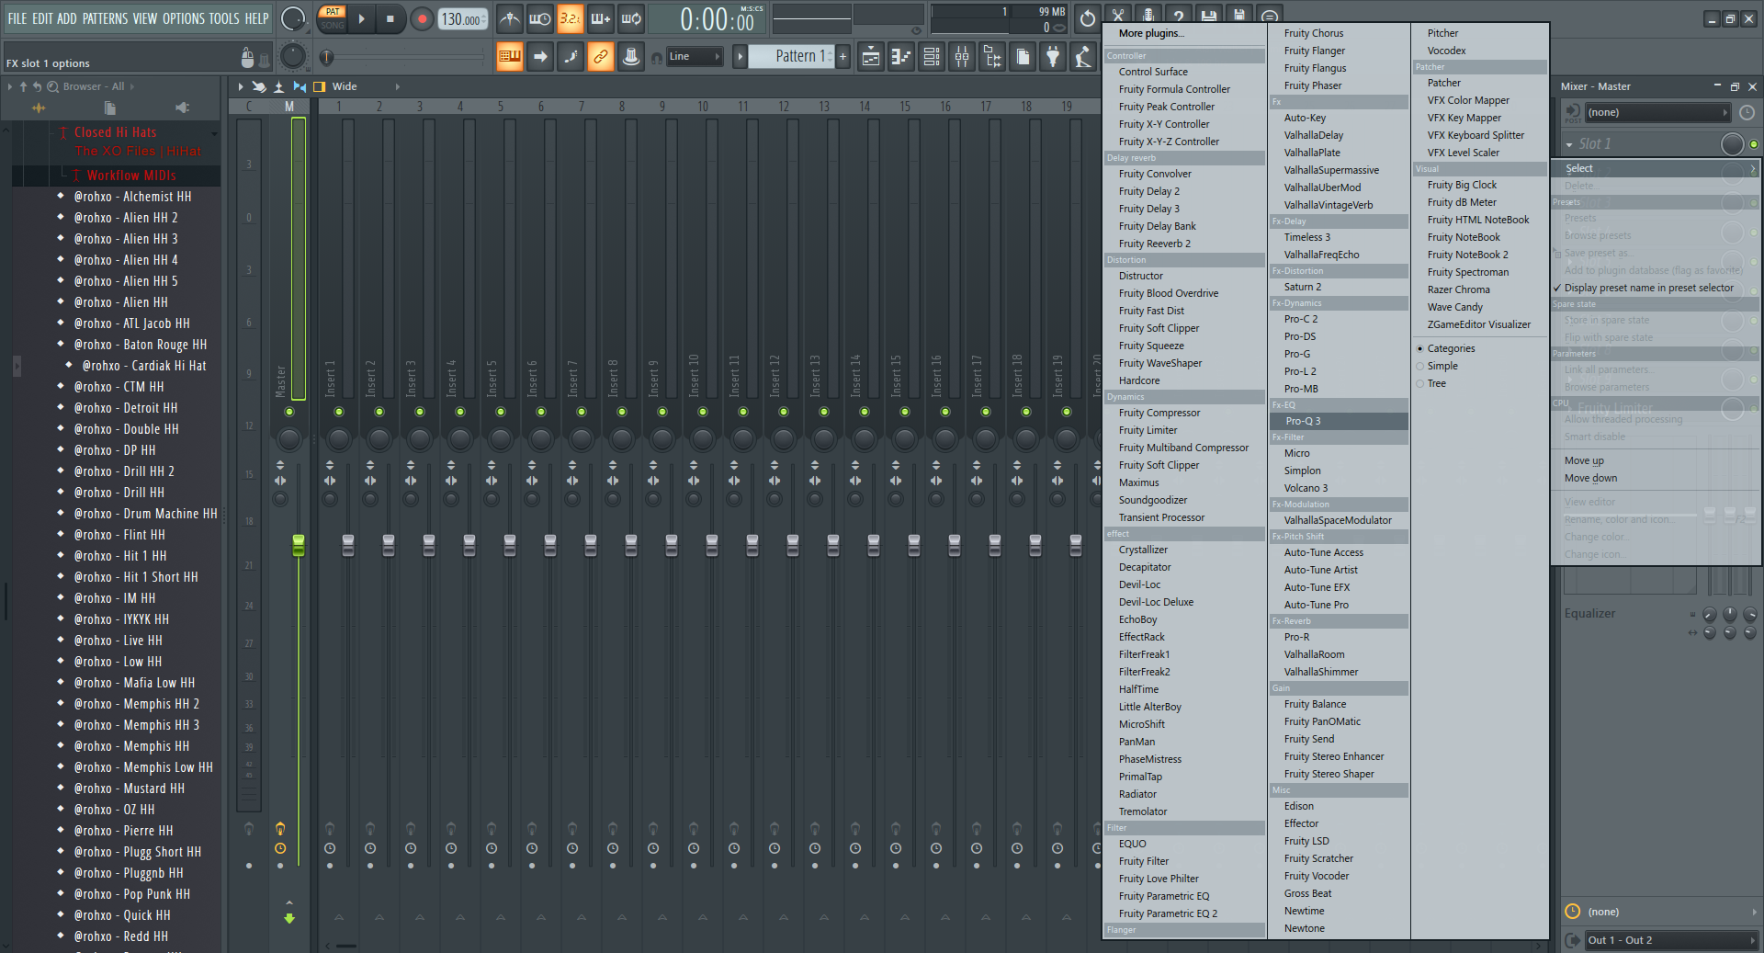Open the Piano roll icon

(x=901, y=57)
